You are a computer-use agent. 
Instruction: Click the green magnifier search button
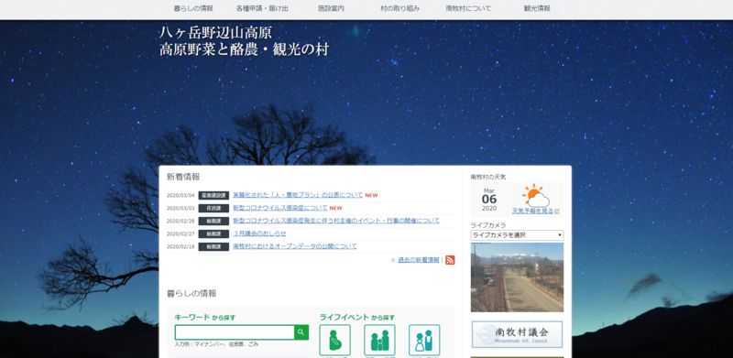301,332
